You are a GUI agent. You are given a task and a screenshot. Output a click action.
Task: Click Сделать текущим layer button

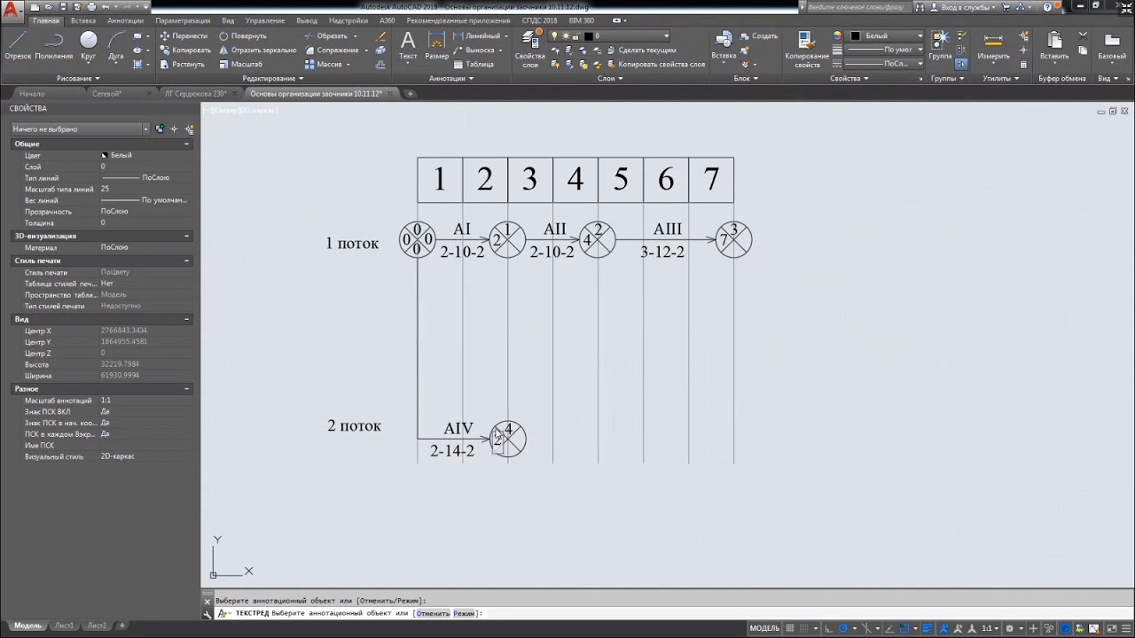(x=640, y=51)
